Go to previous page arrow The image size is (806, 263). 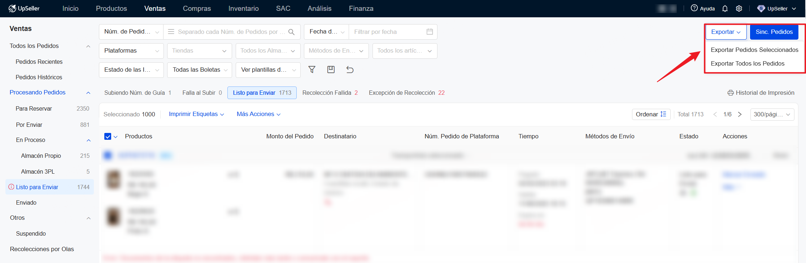[x=715, y=114]
